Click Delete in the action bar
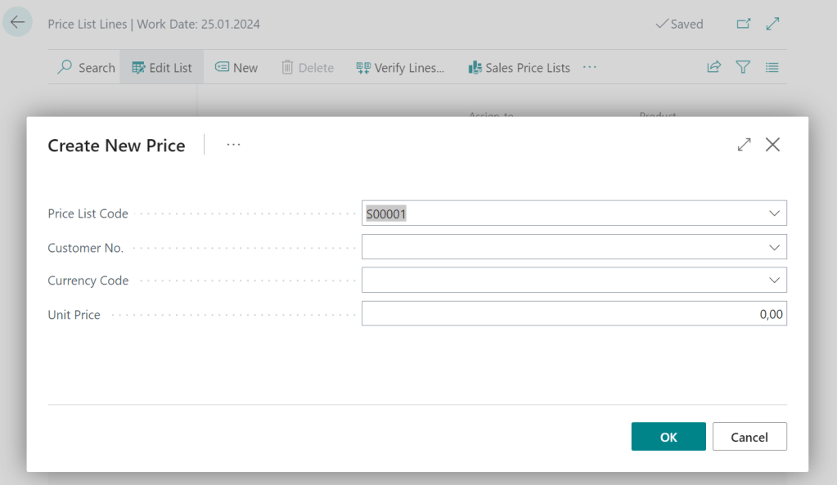 click(308, 68)
